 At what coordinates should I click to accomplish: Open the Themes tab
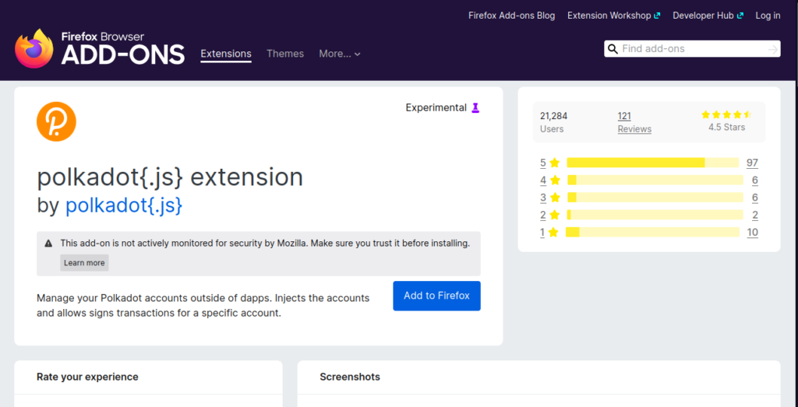tap(285, 54)
